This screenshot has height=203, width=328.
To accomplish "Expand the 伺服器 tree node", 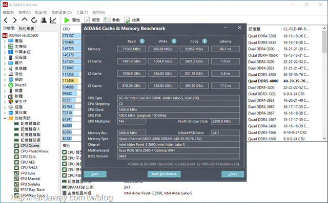I will [x=5, y=58].
